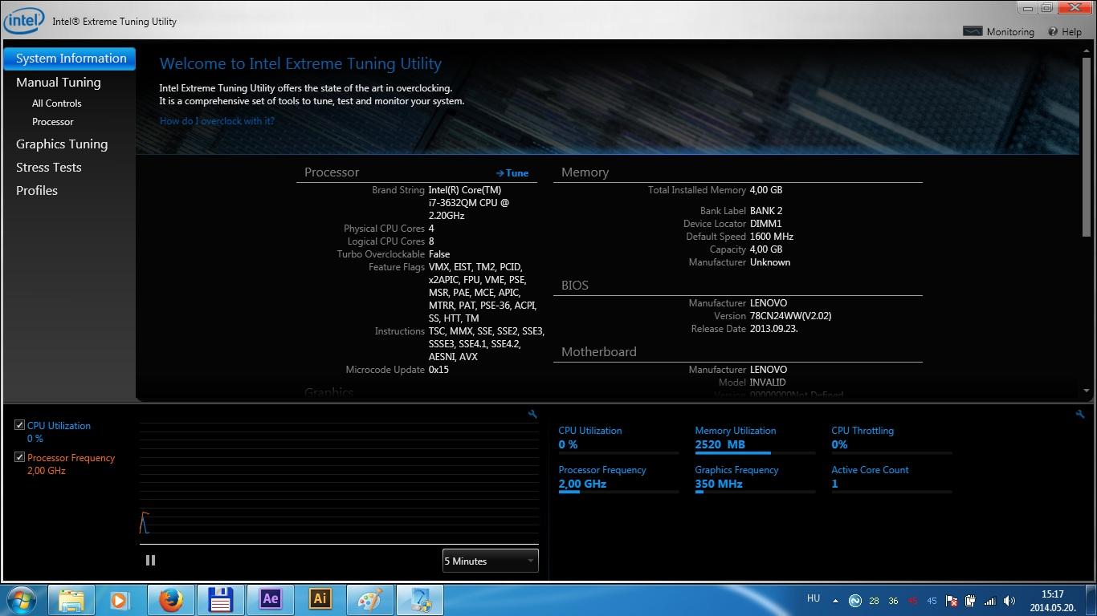1097x616 pixels.
Task: Click Default Speed 1600 MHz value
Action: tap(772, 237)
